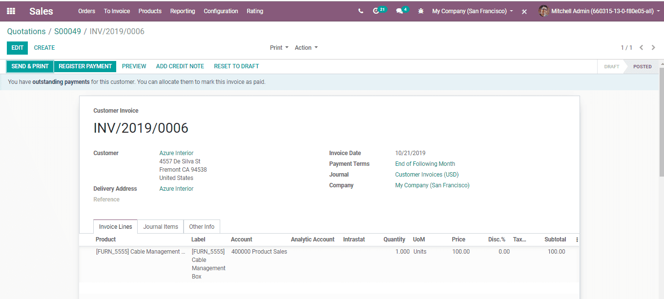
Task: Open the Azure Interior customer link
Action: coord(176,153)
